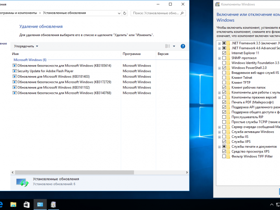Expand .NET Framework 4.6 Advanced node

coord(219,48)
